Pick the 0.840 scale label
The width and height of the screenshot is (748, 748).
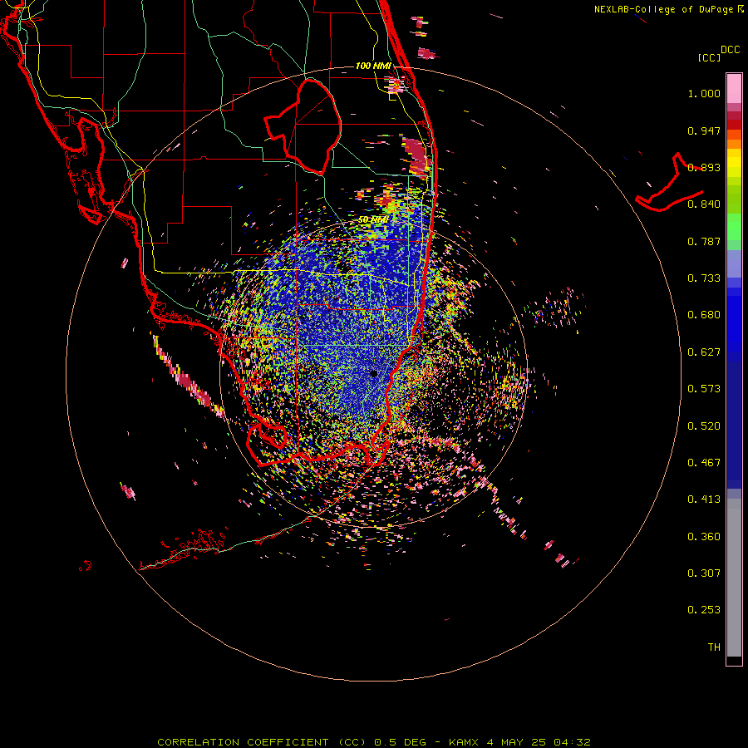point(704,204)
